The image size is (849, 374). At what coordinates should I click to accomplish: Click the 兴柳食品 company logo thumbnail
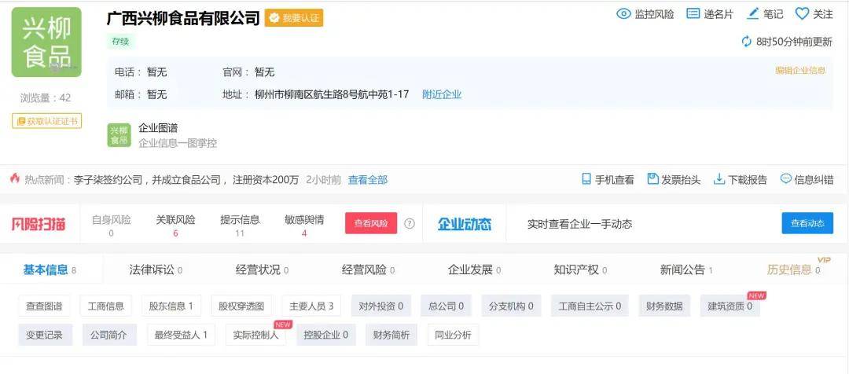coord(46,42)
